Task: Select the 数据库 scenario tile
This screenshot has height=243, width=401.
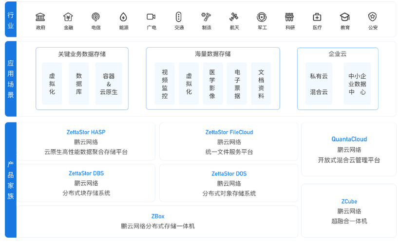Action: 79,84
